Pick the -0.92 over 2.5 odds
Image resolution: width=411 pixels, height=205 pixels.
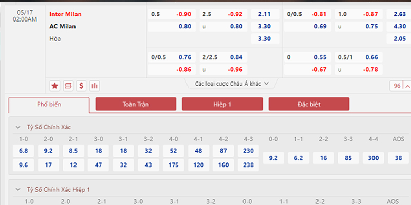click(x=223, y=14)
